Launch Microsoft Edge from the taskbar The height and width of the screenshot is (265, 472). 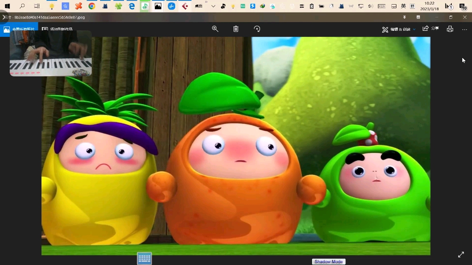point(131,6)
